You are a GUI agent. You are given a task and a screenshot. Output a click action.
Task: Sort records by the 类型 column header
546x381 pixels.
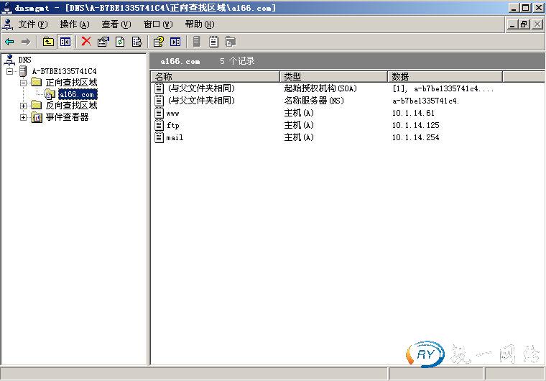[333, 76]
